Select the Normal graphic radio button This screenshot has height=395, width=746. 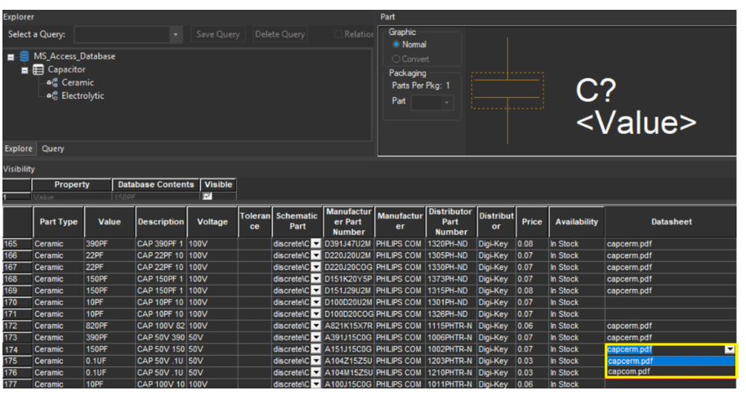pyautogui.click(x=397, y=45)
